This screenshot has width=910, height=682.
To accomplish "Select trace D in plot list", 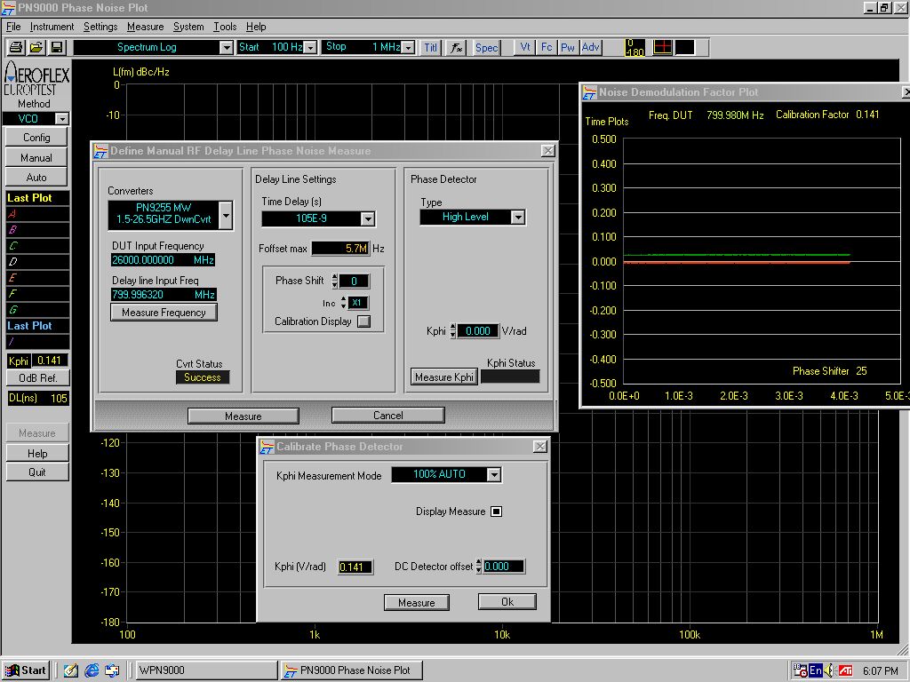I will click(37, 262).
